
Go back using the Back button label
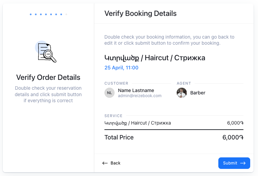tap(115, 163)
